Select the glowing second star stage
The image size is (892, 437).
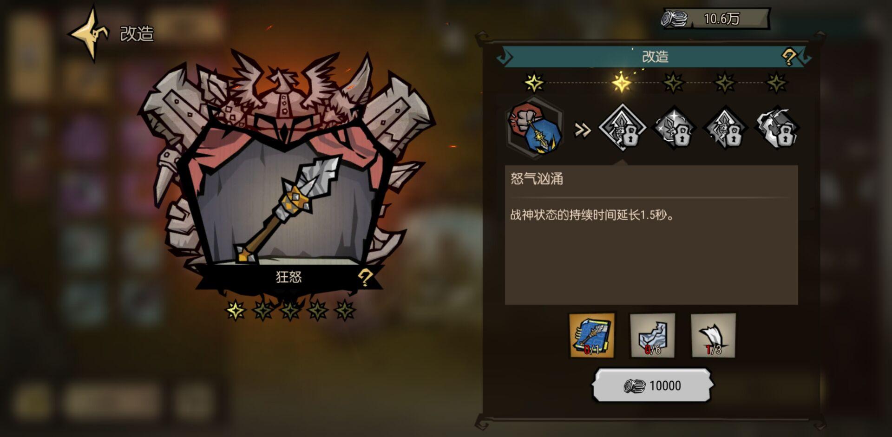622,83
